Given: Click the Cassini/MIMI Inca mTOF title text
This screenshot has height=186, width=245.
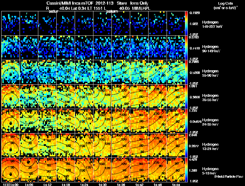Looking at the screenshot, I should pyautogui.click(x=70, y=3).
